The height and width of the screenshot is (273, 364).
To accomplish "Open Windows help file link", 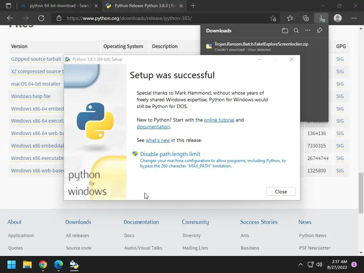I will tap(31, 96).
